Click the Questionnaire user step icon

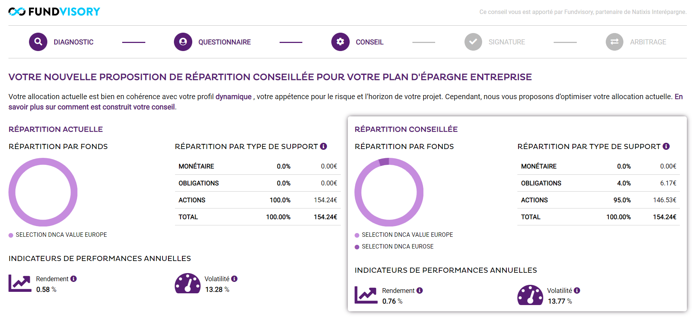(183, 42)
